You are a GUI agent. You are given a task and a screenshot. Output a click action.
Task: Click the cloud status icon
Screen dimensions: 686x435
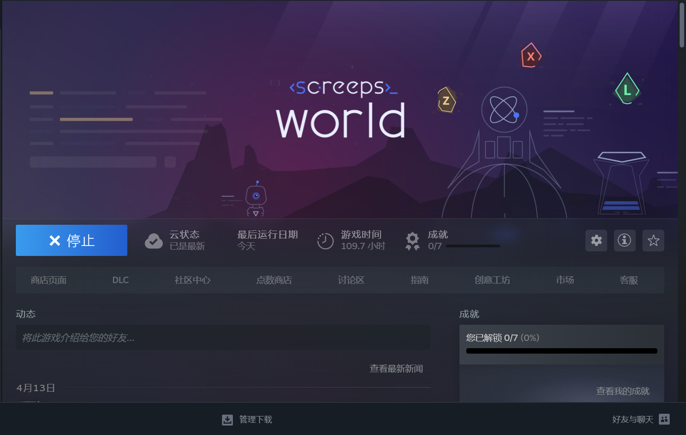[x=154, y=241]
